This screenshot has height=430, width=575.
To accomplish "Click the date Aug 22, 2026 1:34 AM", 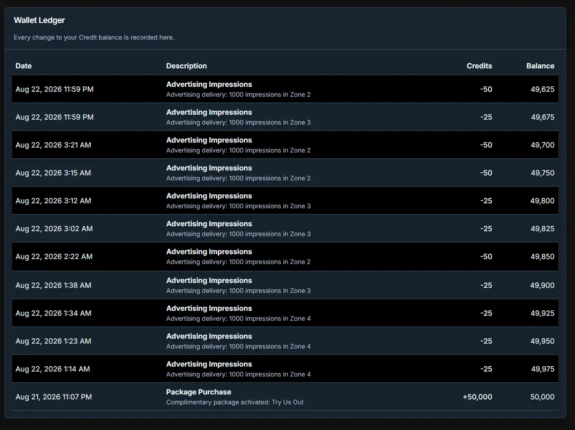I will (x=53, y=313).
